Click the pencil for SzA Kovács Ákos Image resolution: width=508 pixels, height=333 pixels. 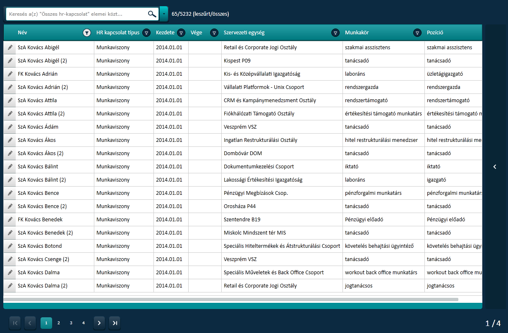click(10, 140)
